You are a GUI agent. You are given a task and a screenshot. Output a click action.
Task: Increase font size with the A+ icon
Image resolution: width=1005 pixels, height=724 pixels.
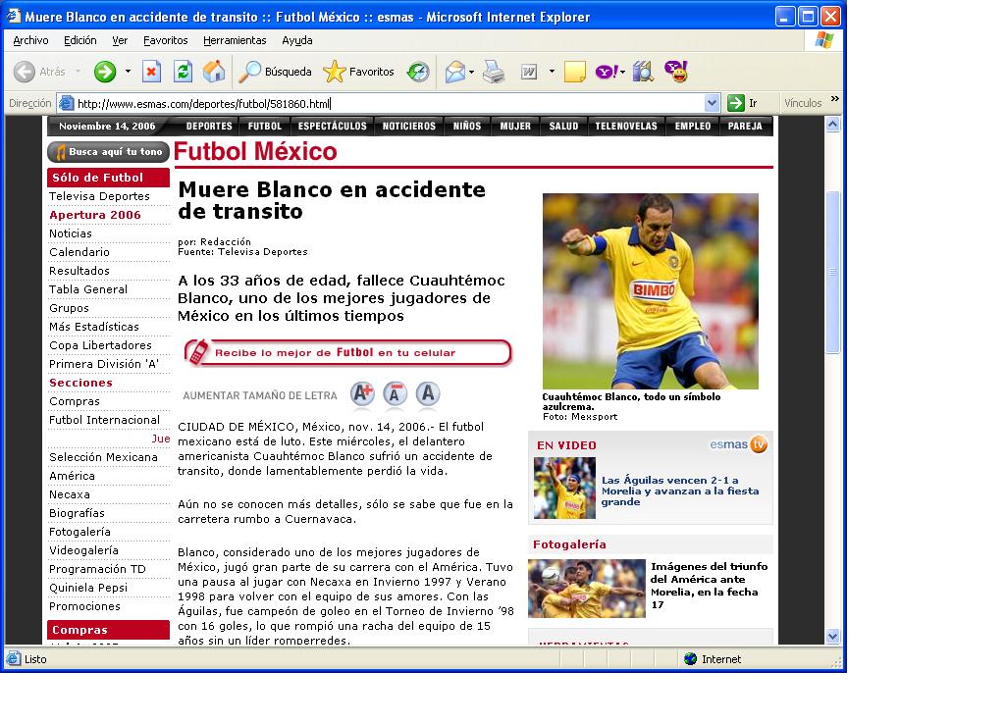pos(362,394)
